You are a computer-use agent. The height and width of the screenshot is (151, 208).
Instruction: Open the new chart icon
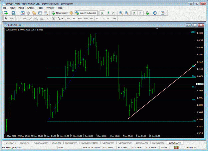click(x=6, y=13)
